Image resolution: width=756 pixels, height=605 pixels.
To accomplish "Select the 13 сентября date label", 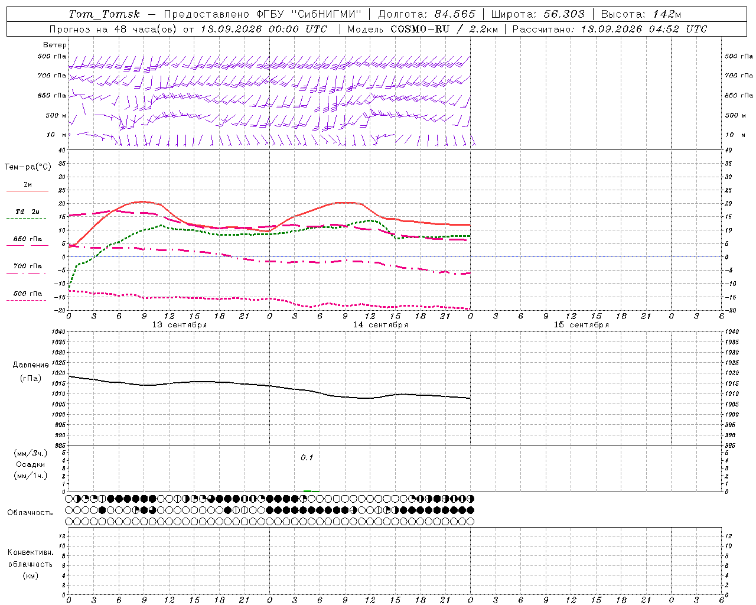I will tap(180, 324).
